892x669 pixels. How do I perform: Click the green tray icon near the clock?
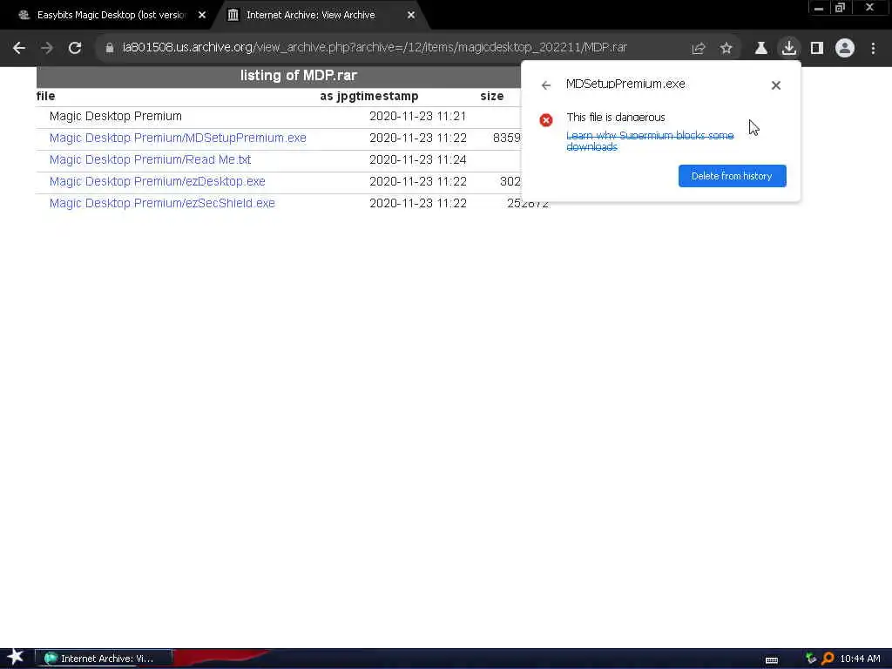point(811,659)
